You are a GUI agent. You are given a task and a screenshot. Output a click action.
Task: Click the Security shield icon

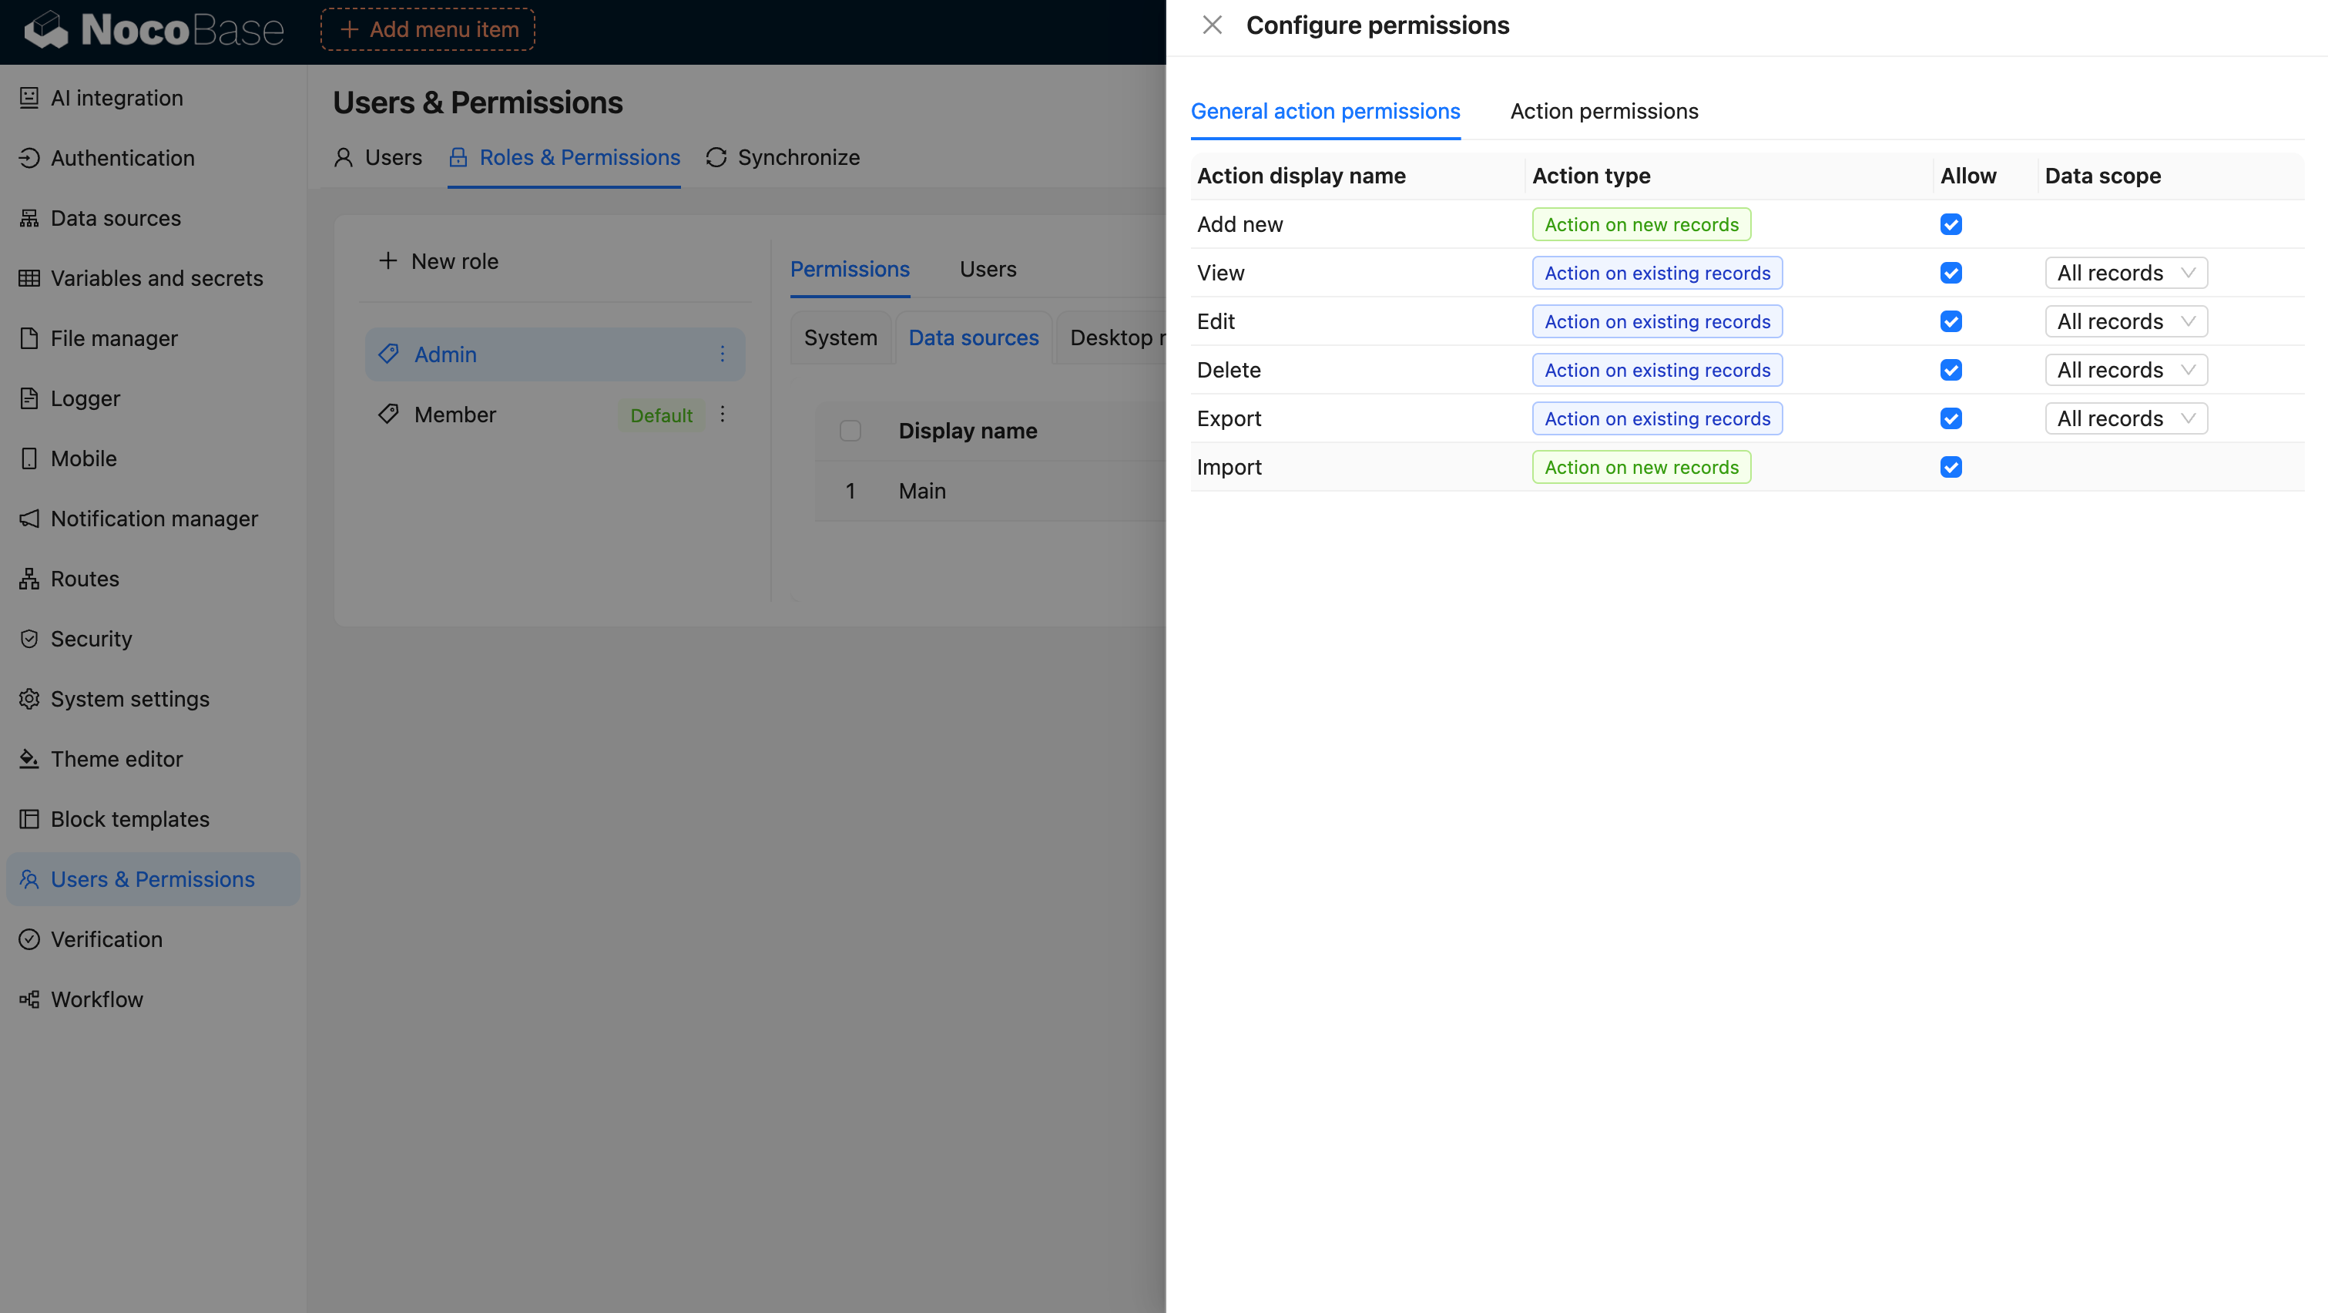29,639
